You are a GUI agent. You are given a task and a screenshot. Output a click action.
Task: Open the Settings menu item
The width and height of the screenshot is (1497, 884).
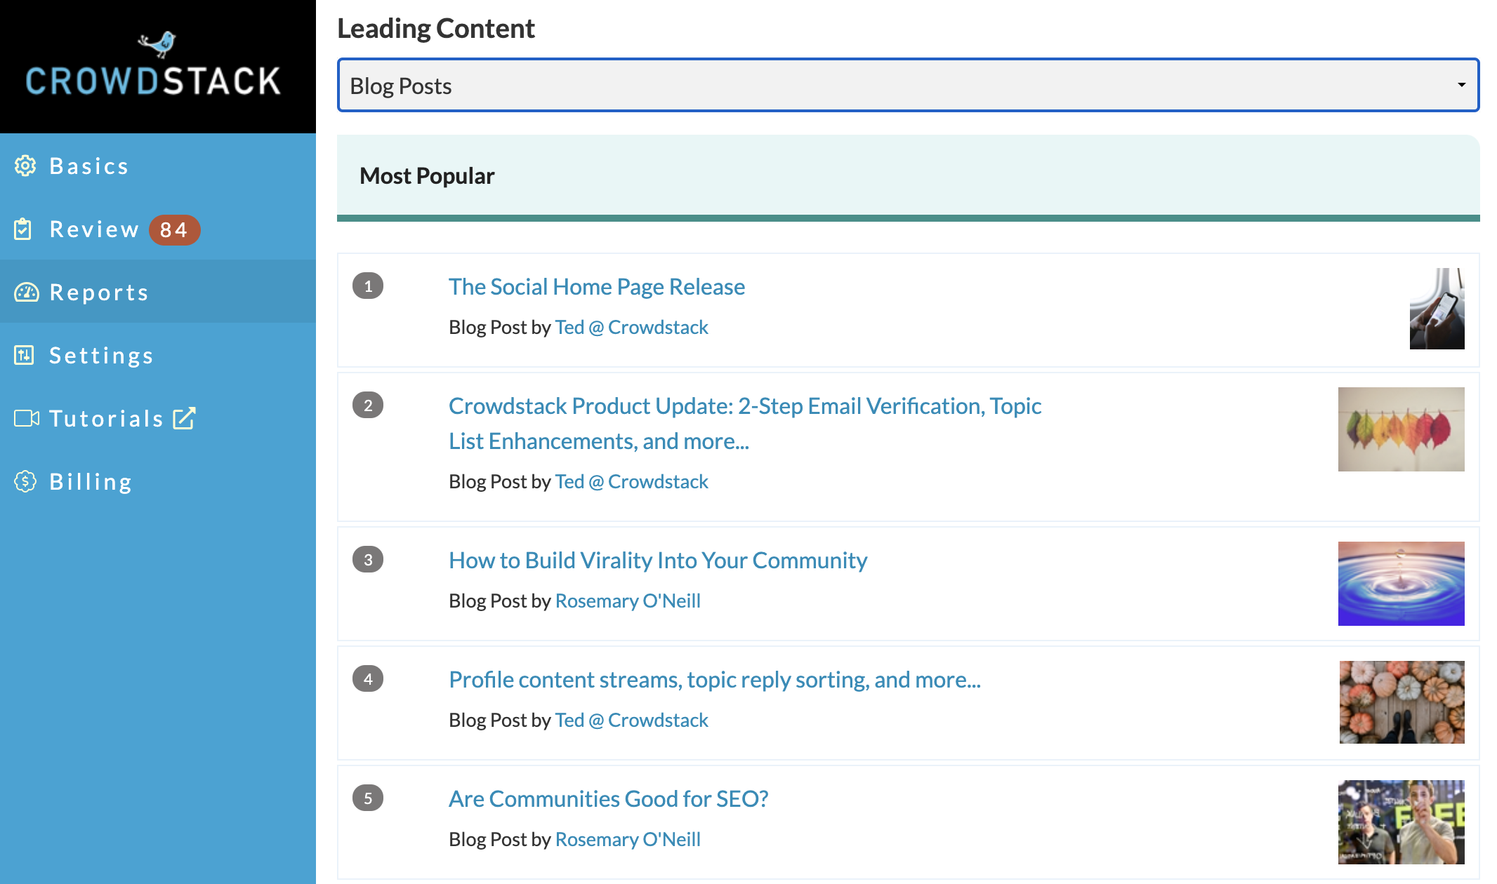tap(158, 356)
